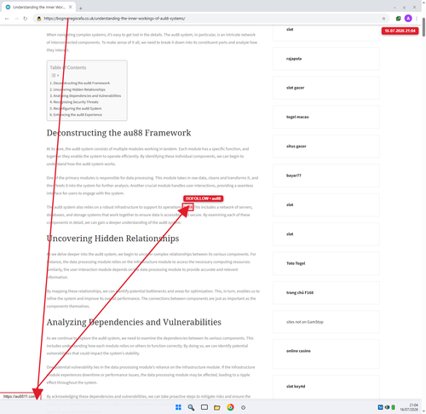Image resolution: width=426 pixels, height=414 pixels.
Task: View site security info lock icon
Action: (39, 19)
